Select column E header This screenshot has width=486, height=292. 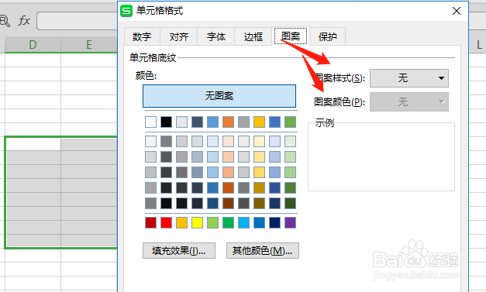coord(89,45)
